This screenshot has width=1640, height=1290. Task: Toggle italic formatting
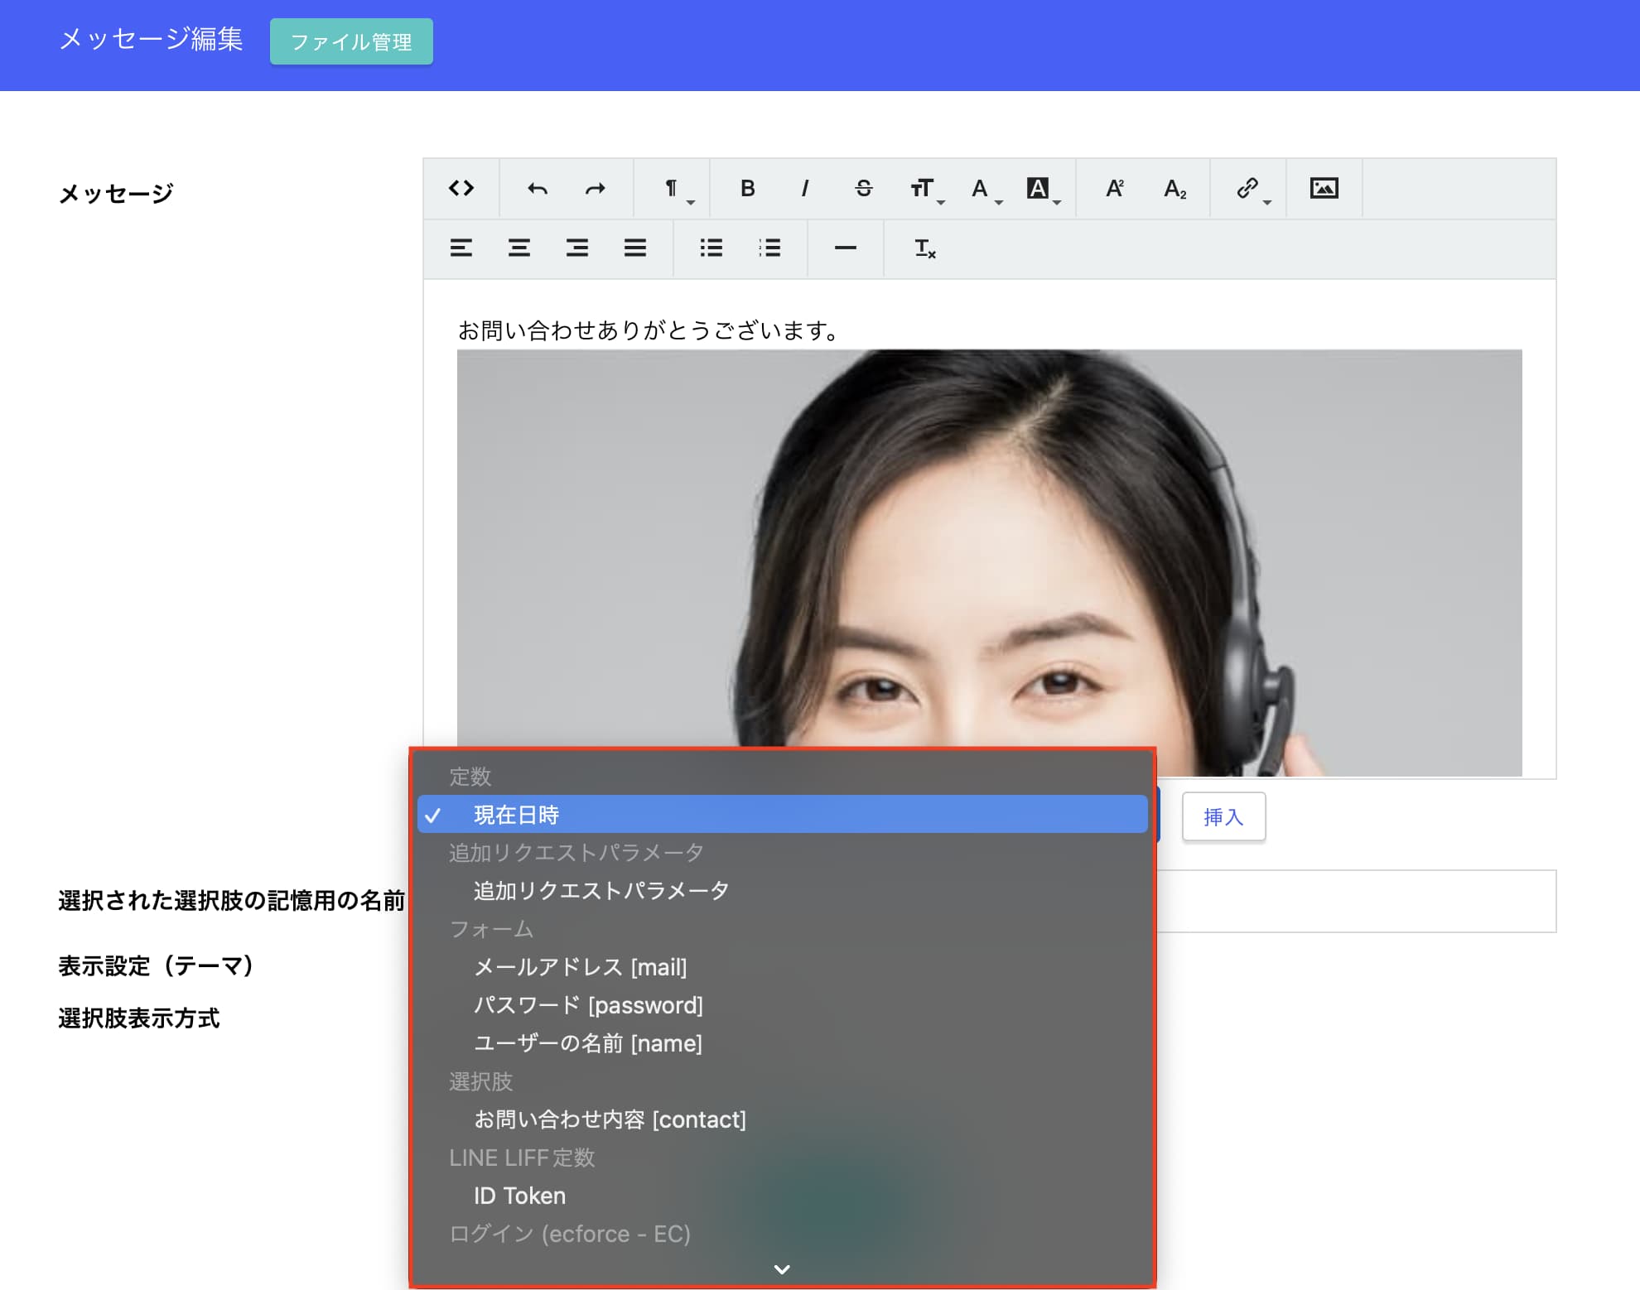click(x=805, y=189)
